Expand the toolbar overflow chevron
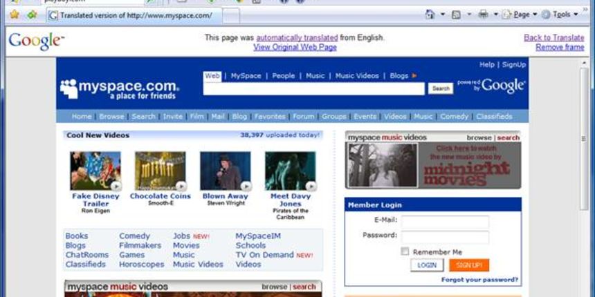This screenshot has height=297, width=595. (x=585, y=8)
